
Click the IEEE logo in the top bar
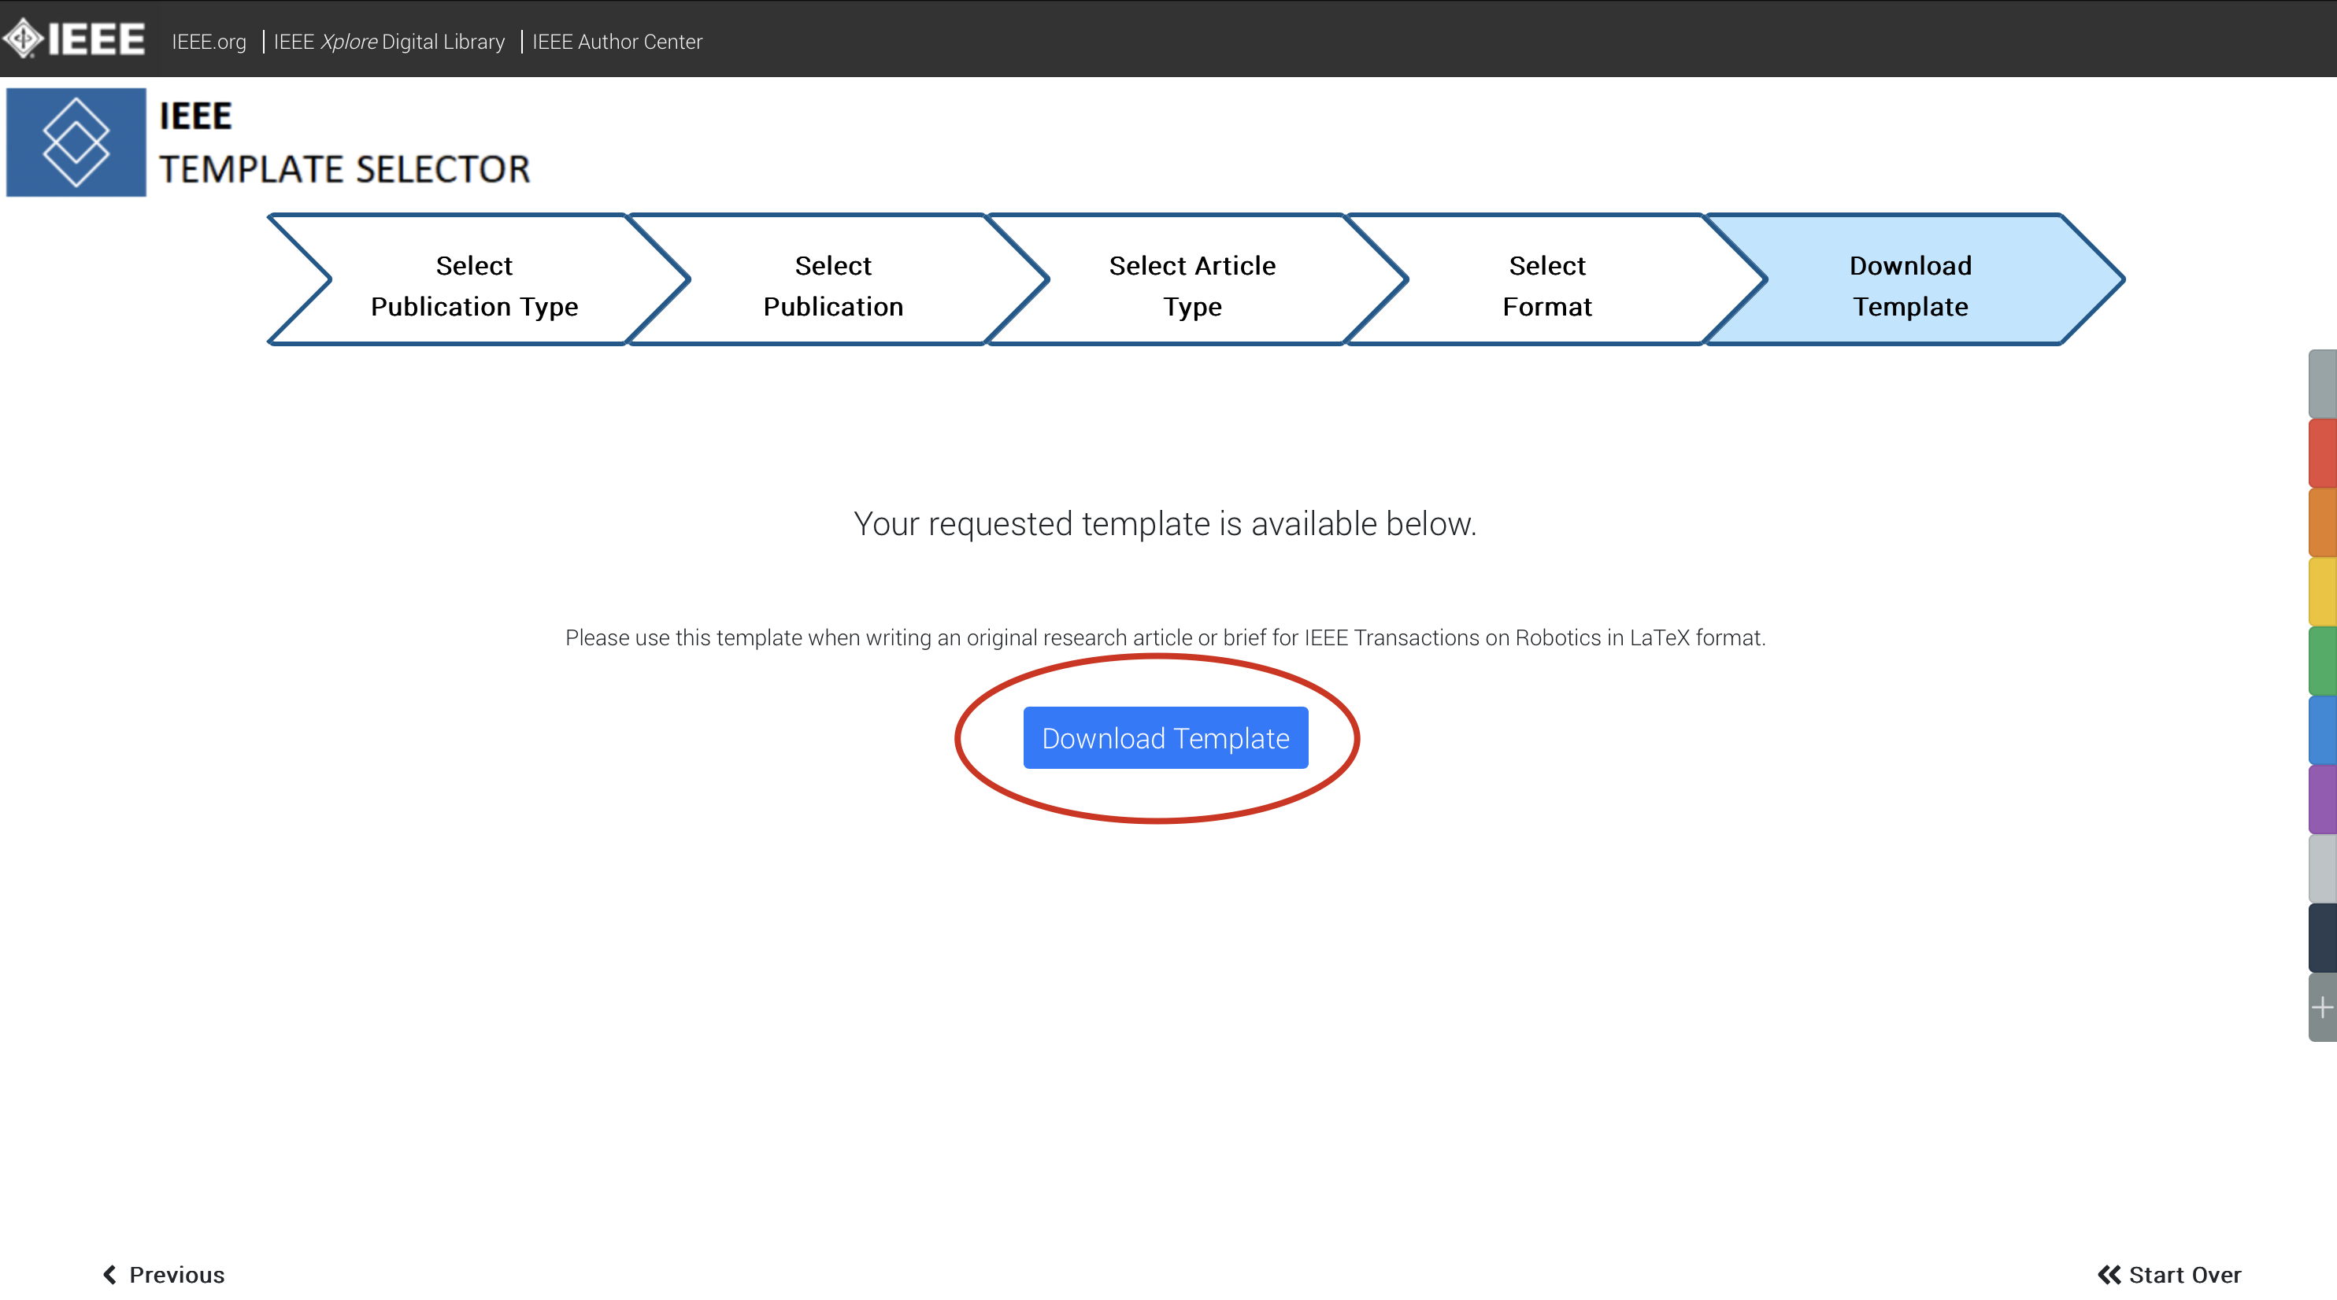pyautogui.click(x=73, y=39)
